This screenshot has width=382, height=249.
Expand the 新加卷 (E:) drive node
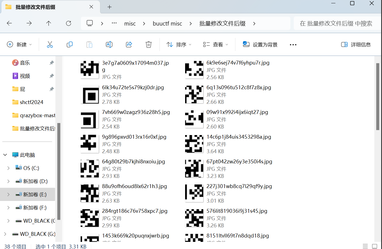click(9, 194)
